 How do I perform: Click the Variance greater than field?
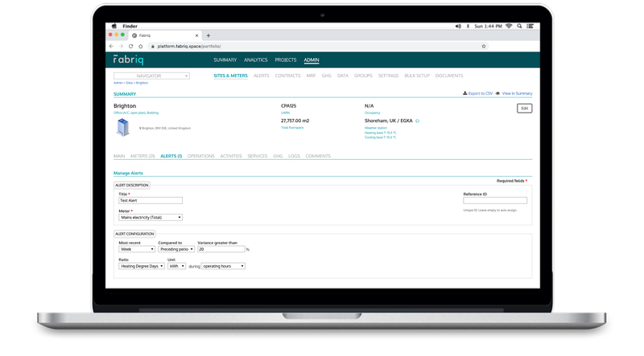pos(221,249)
